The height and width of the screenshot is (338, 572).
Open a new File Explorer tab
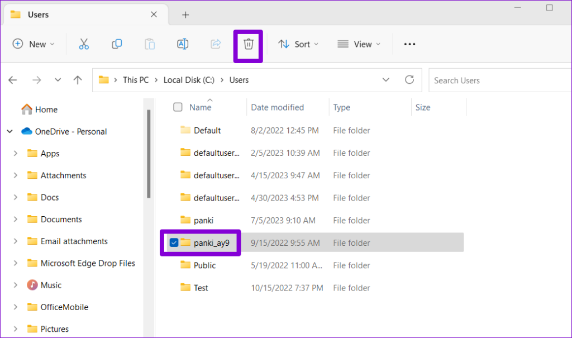point(185,15)
